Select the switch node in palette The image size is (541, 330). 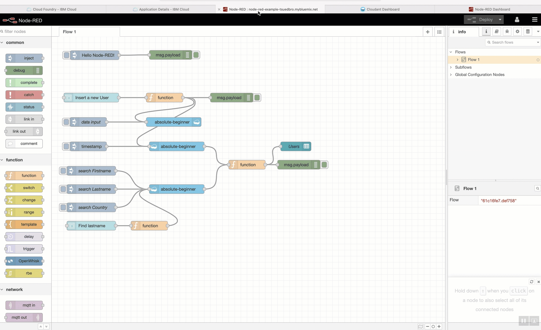pos(24,188)
